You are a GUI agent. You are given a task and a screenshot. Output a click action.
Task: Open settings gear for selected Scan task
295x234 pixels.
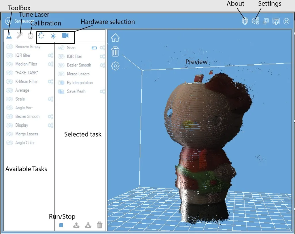tap(102, 48)
